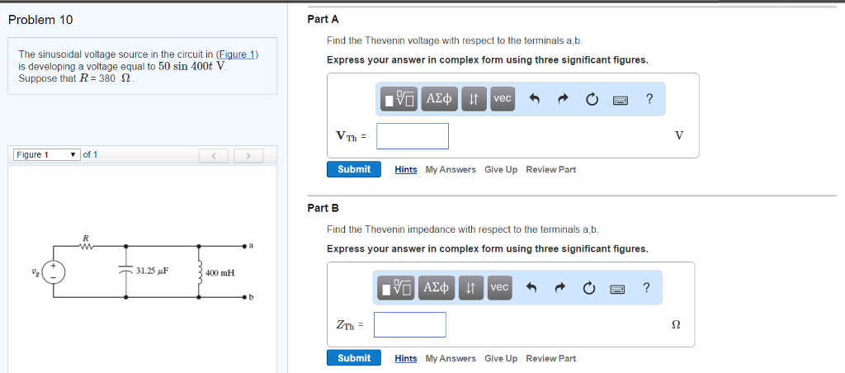Image resolution: width=845 pixels, height=373 pixels.
Task: Go to previous figure arrow
Action: pyautogui.click(x=214, y=156)
